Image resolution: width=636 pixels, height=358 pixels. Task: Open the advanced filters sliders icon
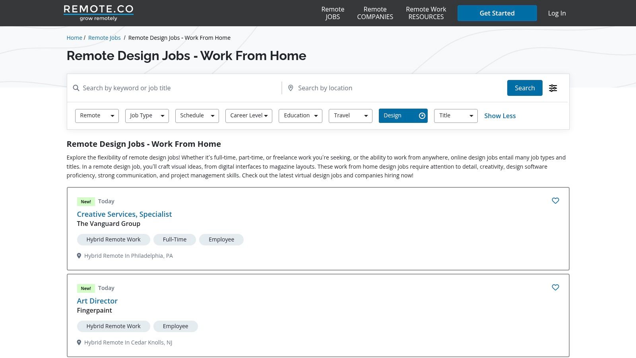[x=553, y=88]
